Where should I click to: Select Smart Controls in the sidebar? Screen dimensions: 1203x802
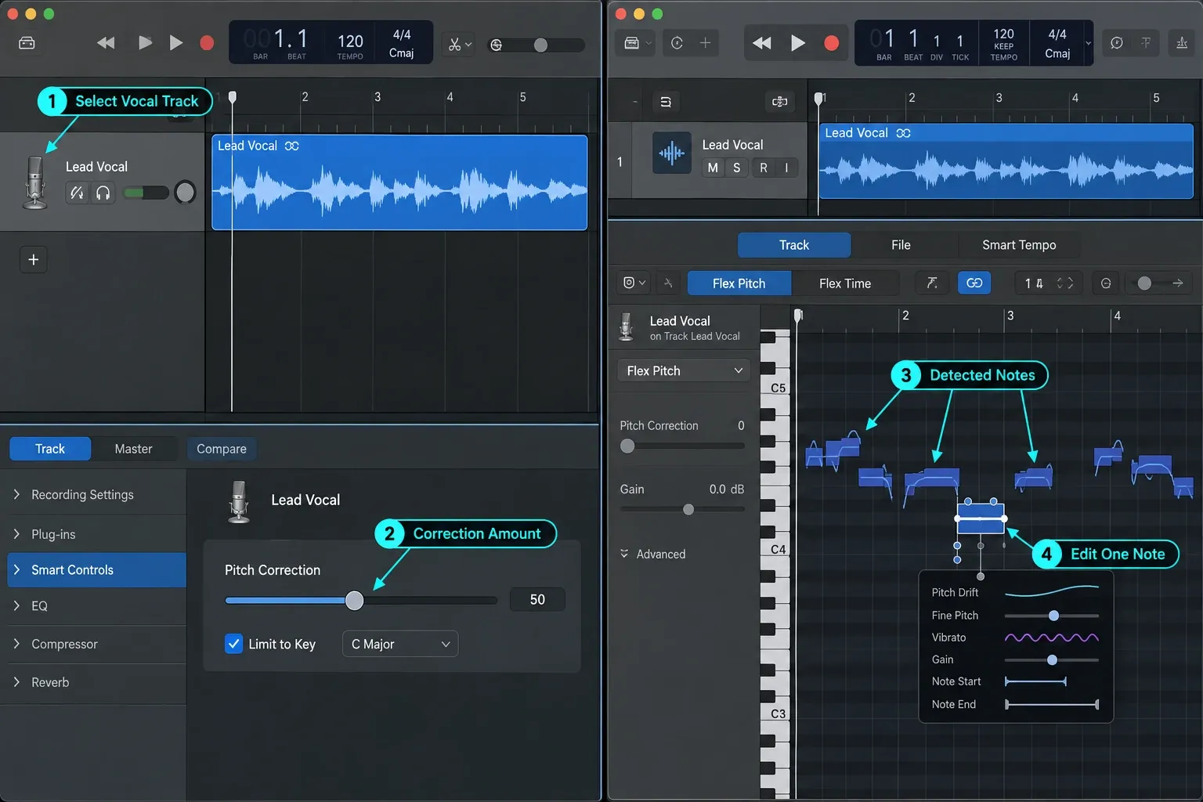[96, 570]
